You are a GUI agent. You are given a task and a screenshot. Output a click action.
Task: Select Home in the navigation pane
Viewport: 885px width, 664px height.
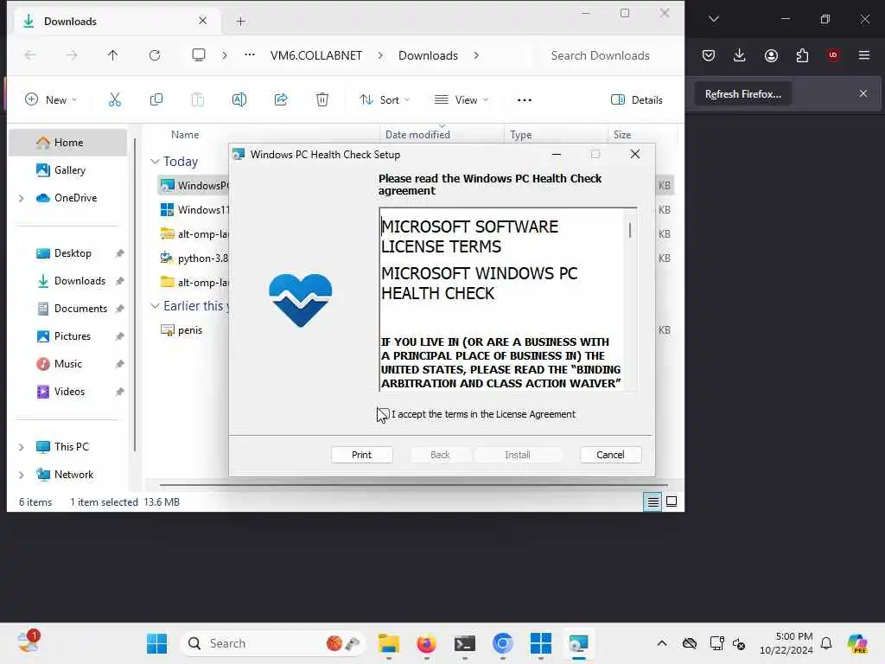(68, 143)
